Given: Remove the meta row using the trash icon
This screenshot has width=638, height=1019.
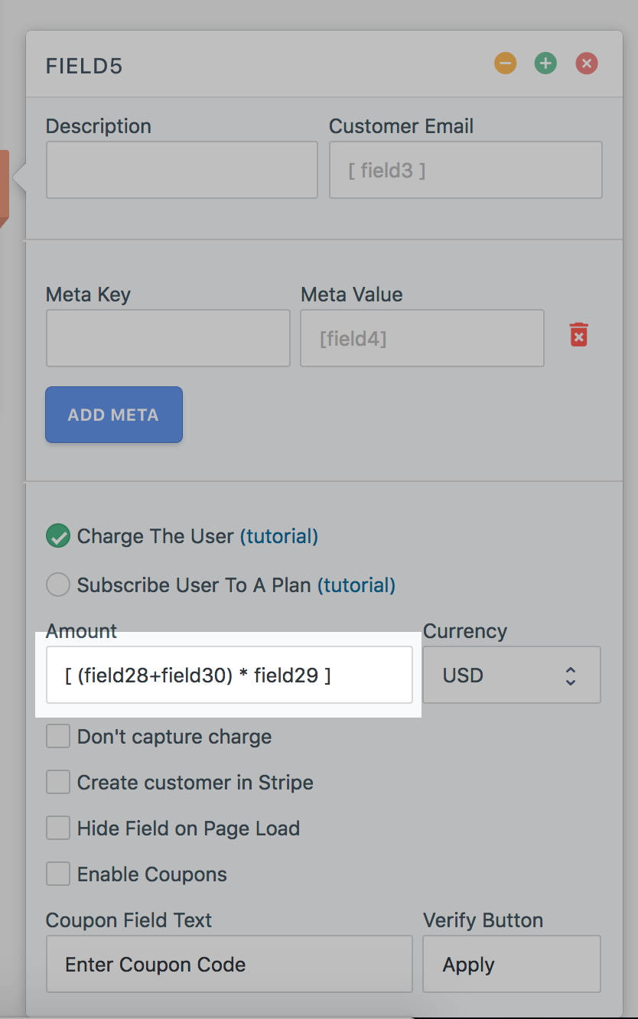Looking at the screenshot, I should [x=578, y=334].
